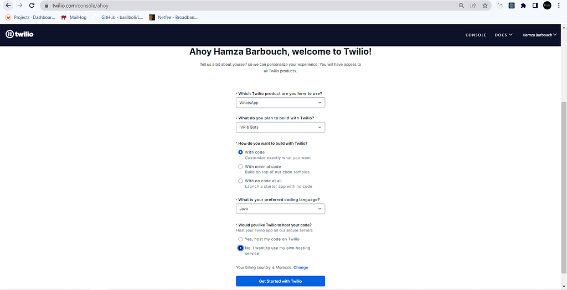The height and width of the screenshot is (290, 567).
Task: View site info via the padlock icon
Action: point(47,6)
